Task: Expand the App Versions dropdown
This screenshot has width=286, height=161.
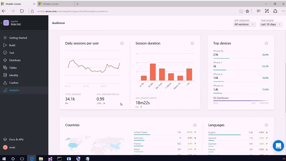Action: coord(244,24)
